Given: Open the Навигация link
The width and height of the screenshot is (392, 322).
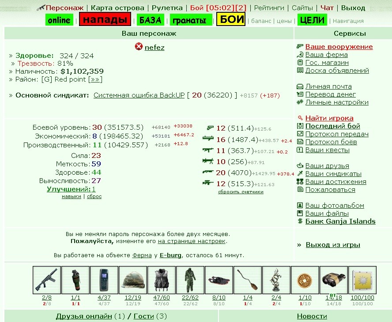Looking at the screenshot, I should coord(348,21).
